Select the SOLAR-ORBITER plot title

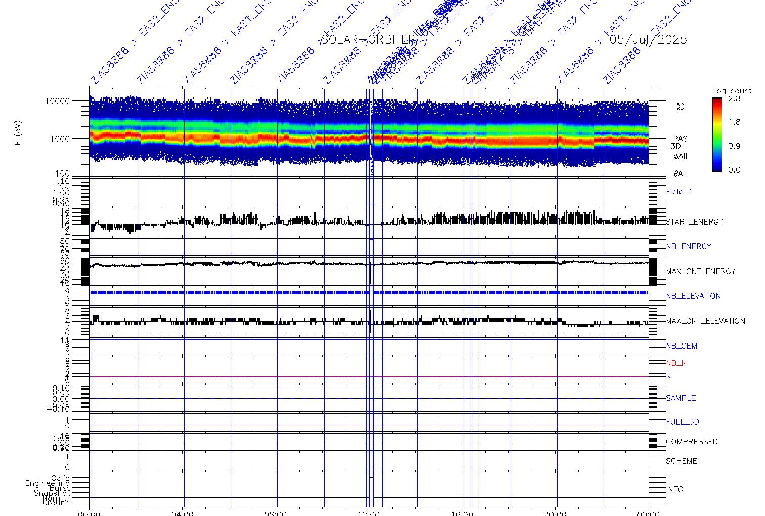pos(368,39)
